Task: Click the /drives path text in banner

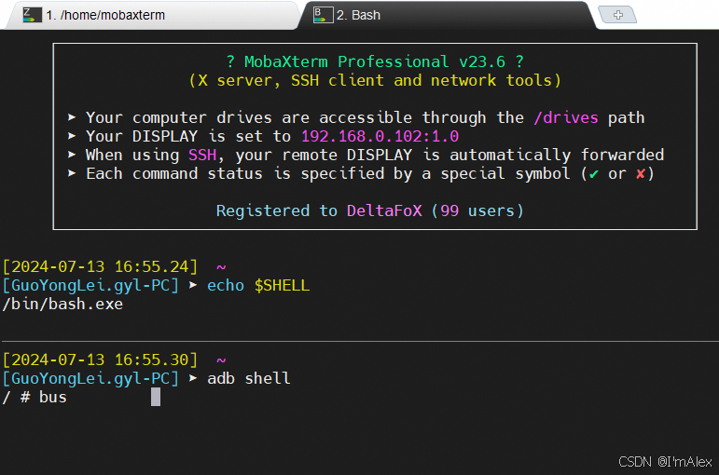Action: 566,117
